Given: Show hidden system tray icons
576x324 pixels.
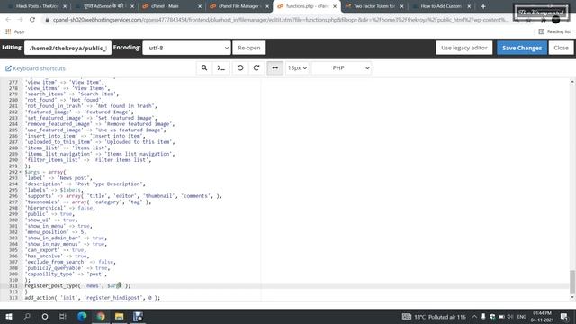Looking at the screenshot, I should [474, 317].
